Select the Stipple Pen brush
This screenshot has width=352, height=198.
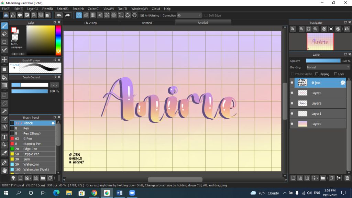[x=33, y=154]
